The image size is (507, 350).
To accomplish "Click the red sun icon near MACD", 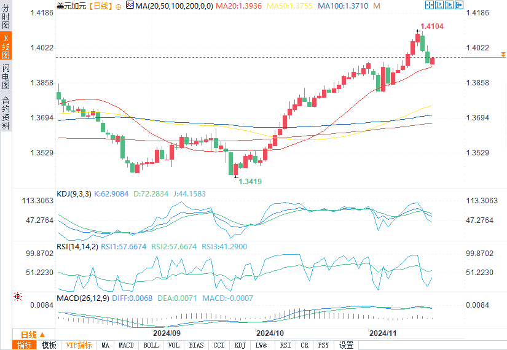I will pyautogui.click(x=18, y=297).
